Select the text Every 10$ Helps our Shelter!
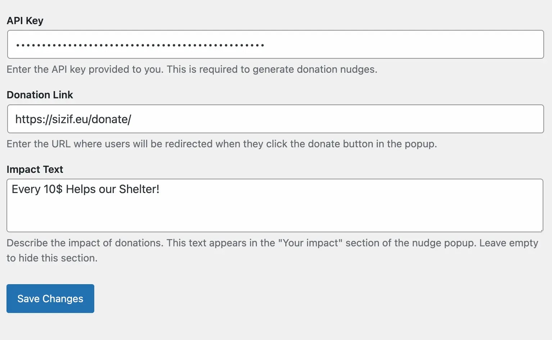This screenshot has height=340, width=552. [x=85, y=189]
